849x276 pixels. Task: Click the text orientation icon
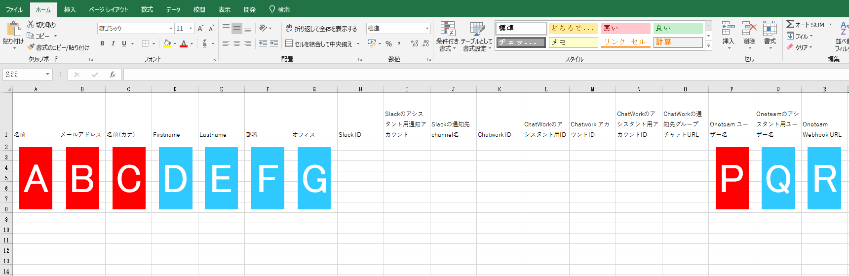[263, 28]
